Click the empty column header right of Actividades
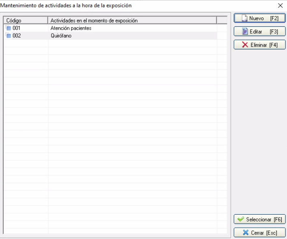This screenshot has width=287, height=239. [x=222, y=21]
